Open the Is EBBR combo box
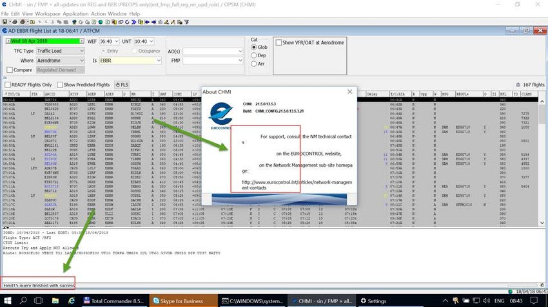The image size is (548, 307). click(x=159, y=60)
